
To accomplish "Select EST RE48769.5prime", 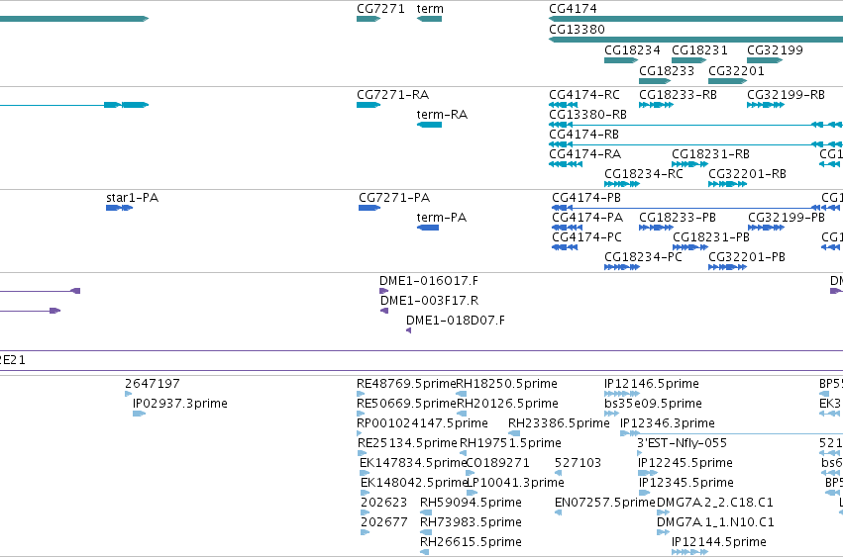I will tap(361, 394).
